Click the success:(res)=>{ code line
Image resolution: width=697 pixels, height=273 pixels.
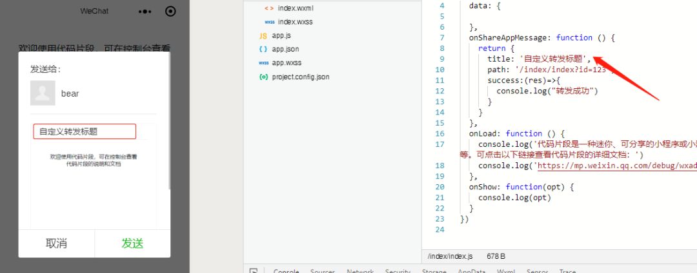[x=524, y=80]
